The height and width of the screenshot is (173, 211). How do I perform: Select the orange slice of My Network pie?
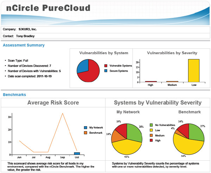pyautogui.click(x=118, y=137)
